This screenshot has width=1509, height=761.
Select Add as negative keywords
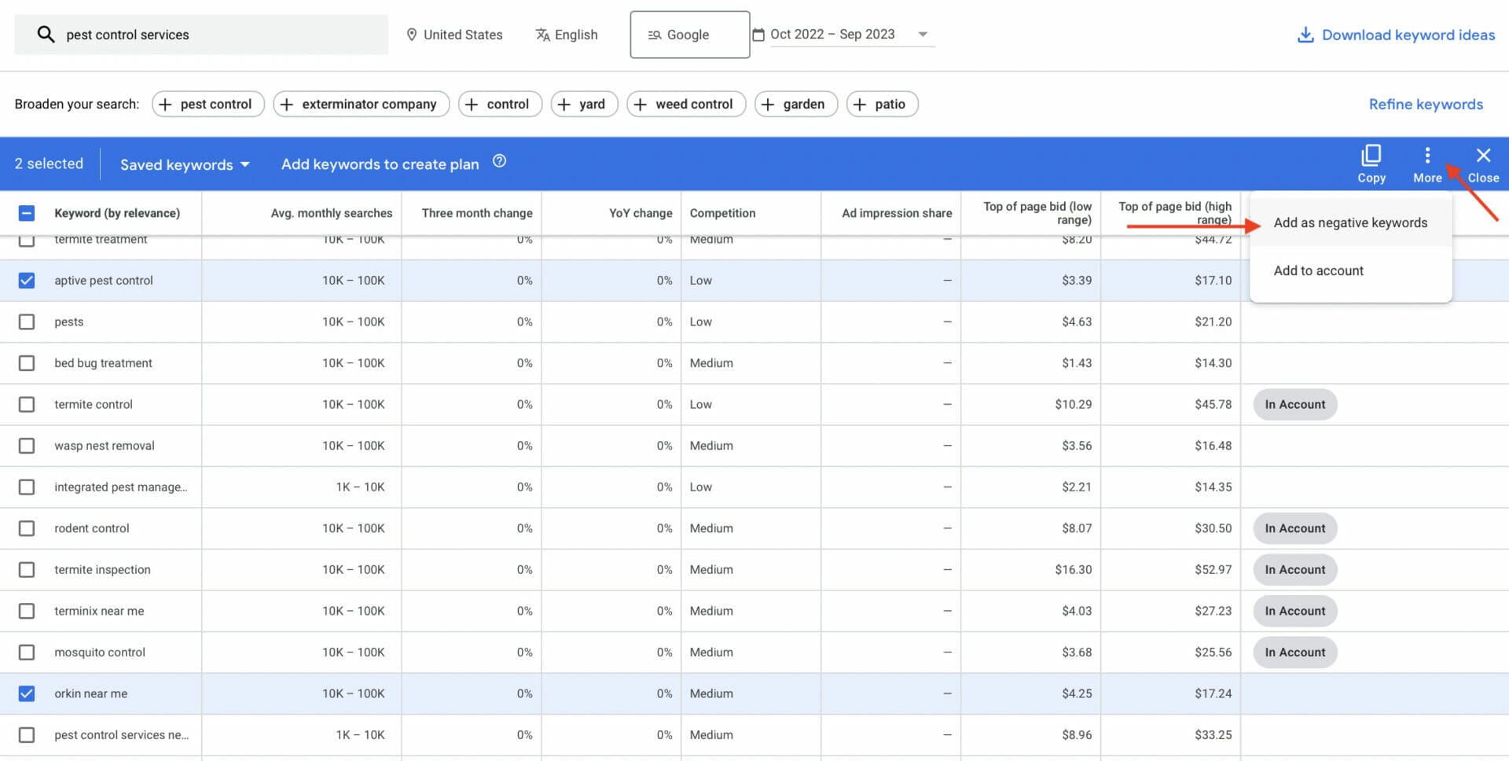(x=1350, y=222)
